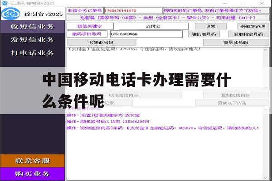Click log line 操作-[随机取号码]
Screen dimensions: 272x181
(108, 121)
